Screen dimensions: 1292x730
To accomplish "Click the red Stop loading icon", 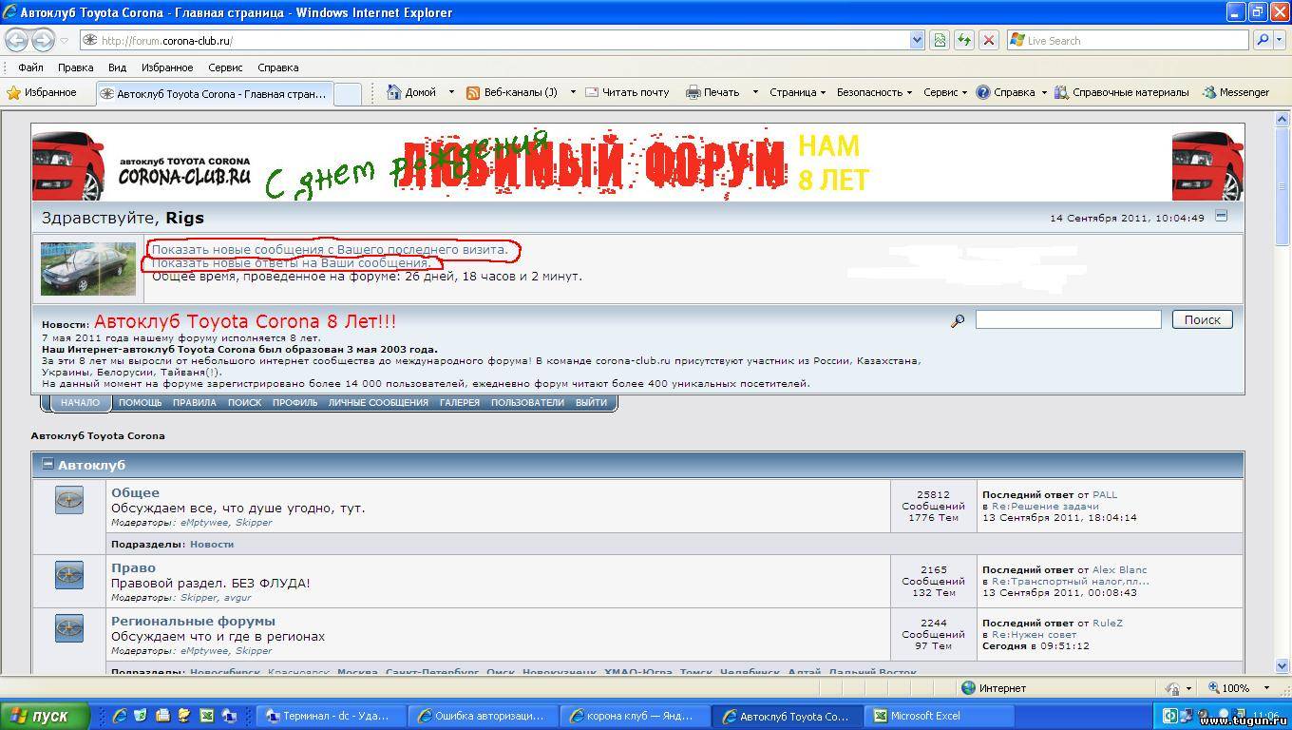I will (x=989, y=40).
